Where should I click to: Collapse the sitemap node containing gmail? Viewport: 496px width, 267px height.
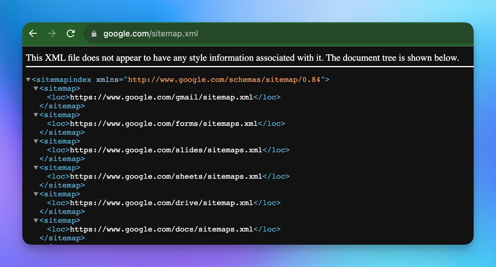click(x=36, y=88)
